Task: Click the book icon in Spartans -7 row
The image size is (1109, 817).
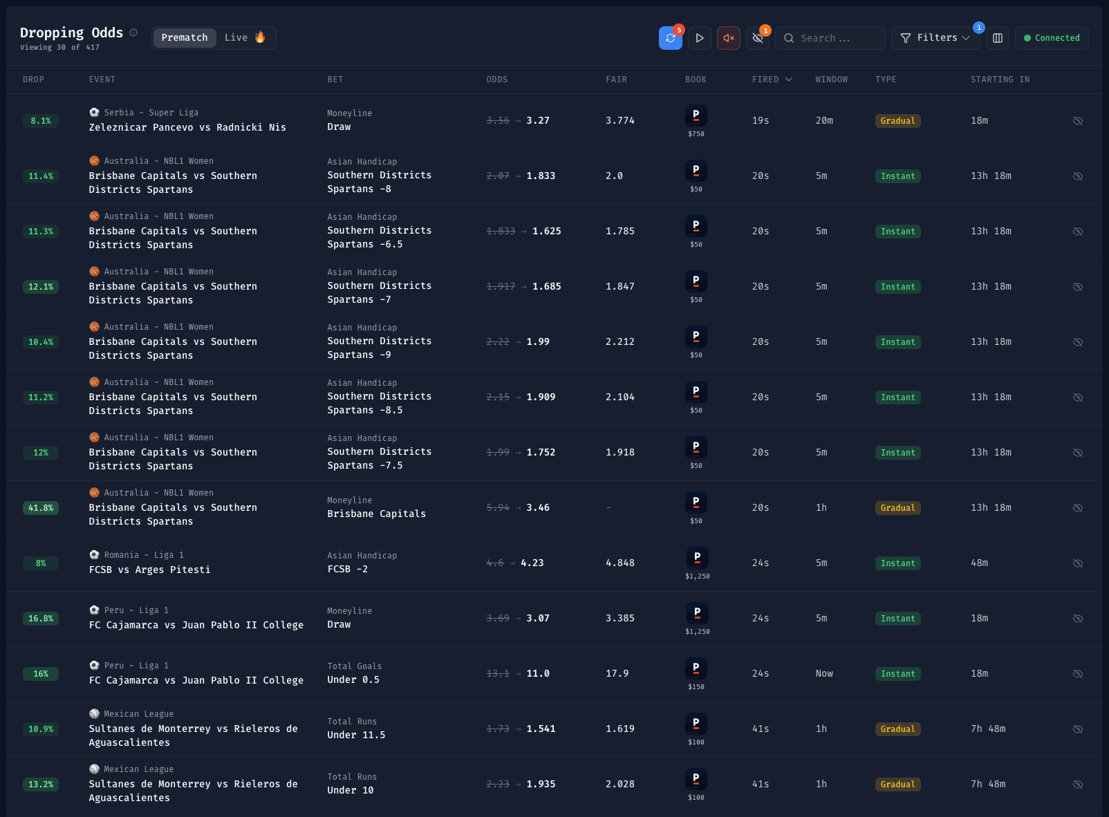Action: pyautogui.click(x=696, y=281)
